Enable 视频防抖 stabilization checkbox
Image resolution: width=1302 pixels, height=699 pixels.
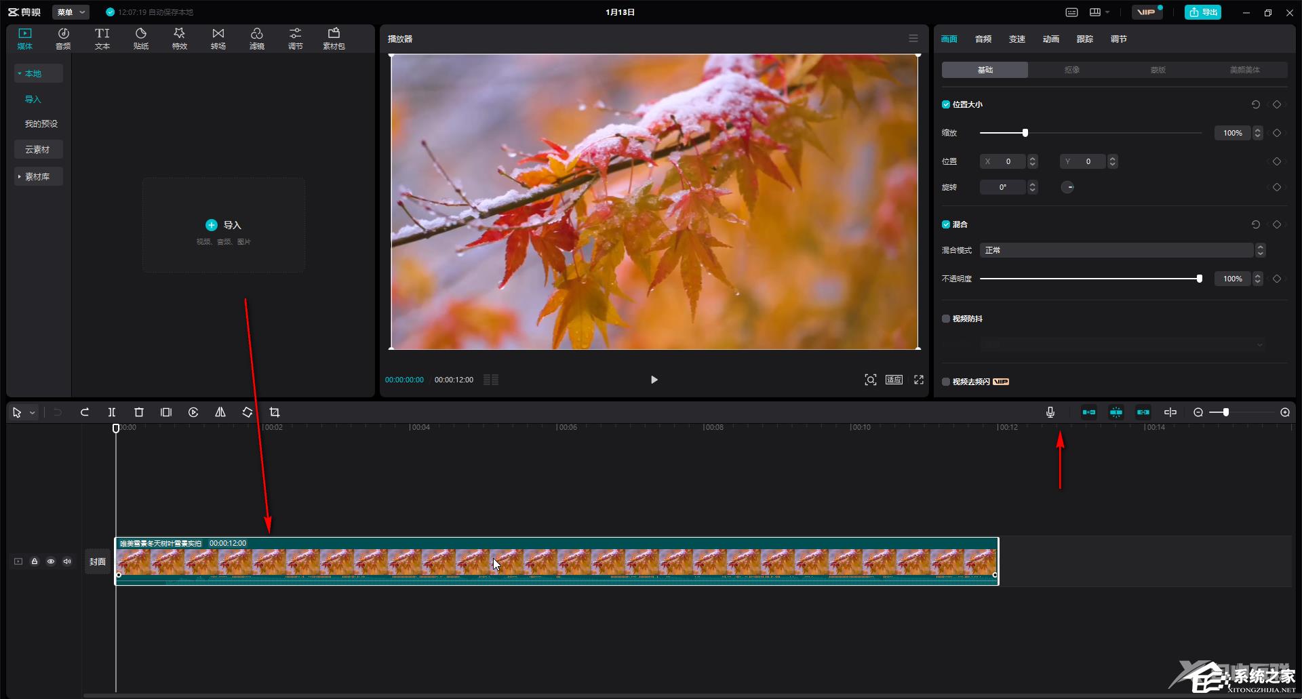(946, 319)
